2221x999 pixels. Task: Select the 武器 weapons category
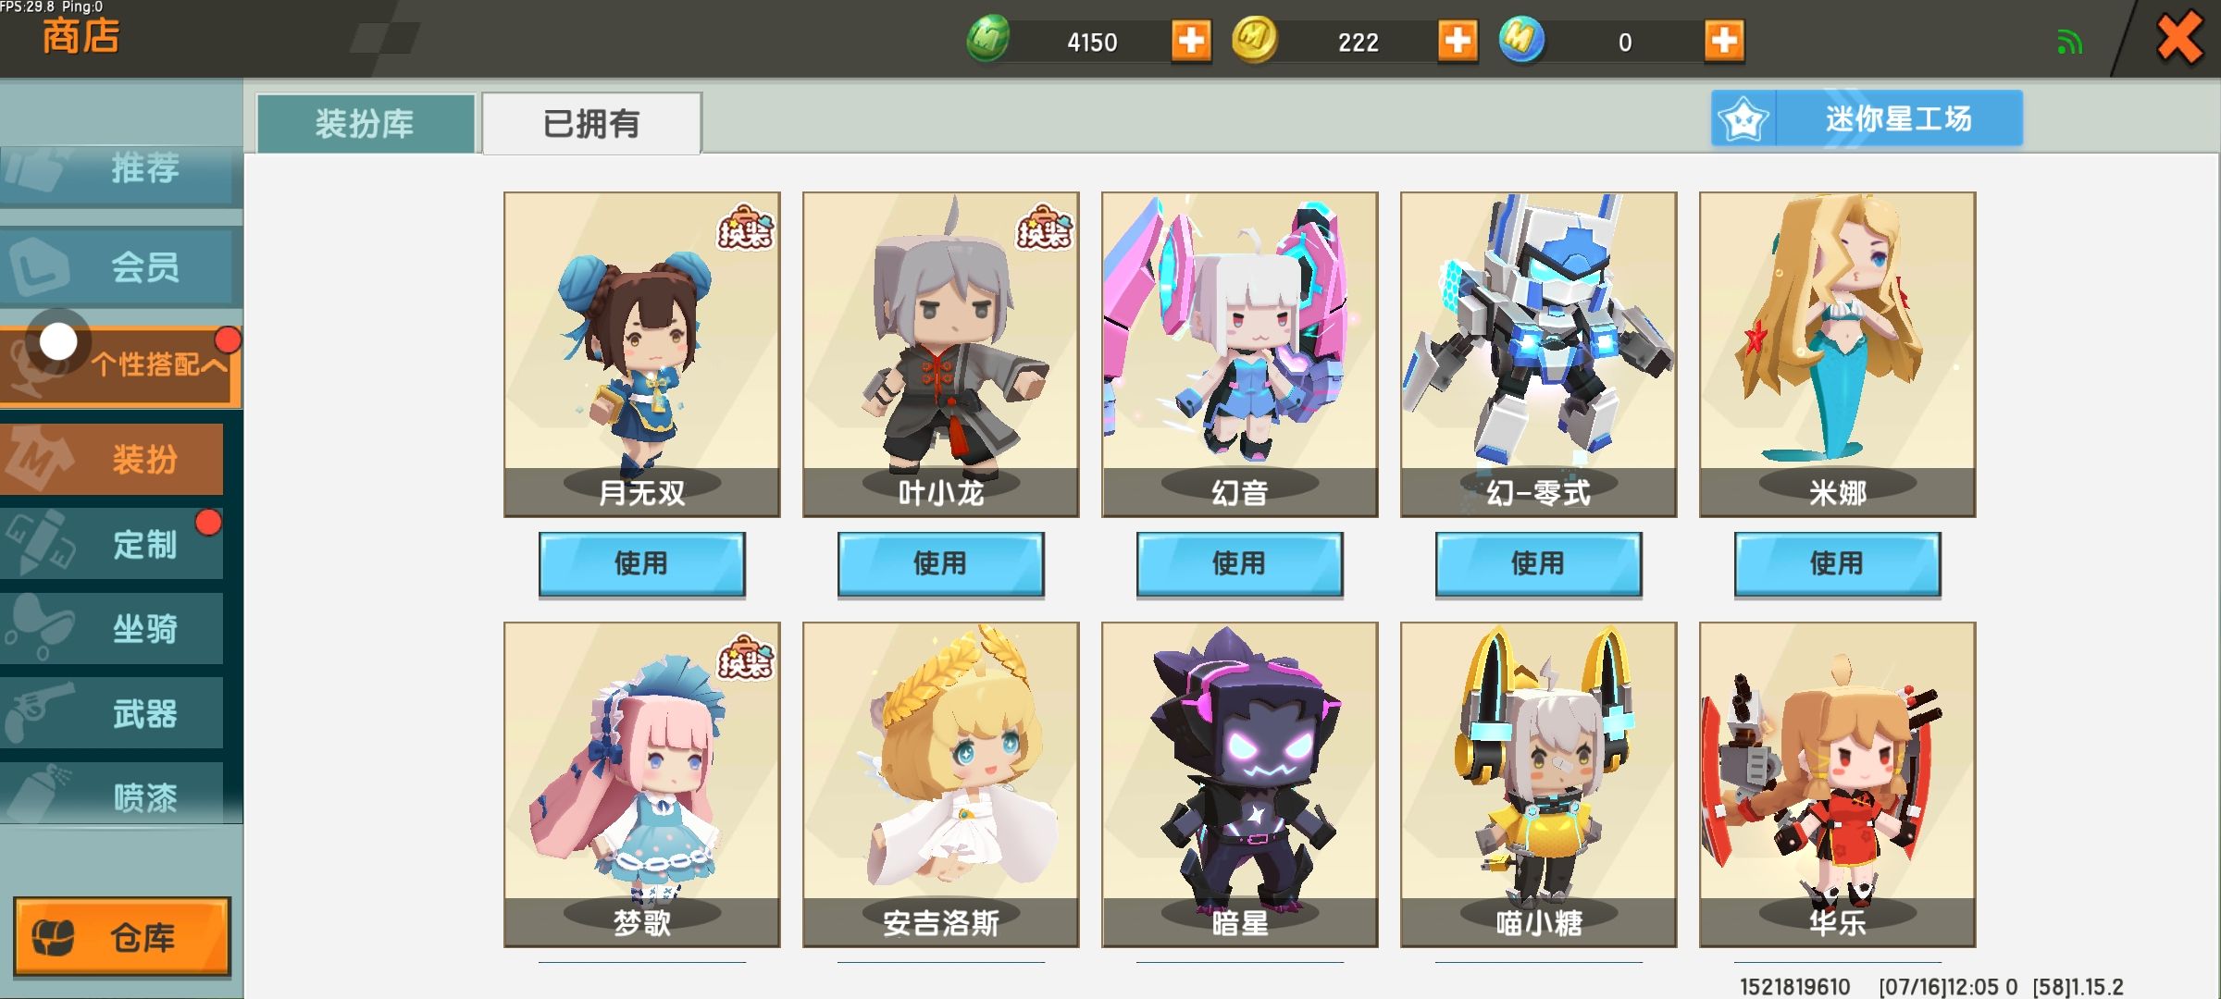coord(112,713)
